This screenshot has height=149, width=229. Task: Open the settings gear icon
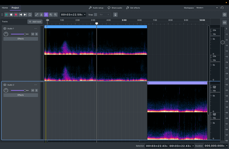click(x=224, y=15)
